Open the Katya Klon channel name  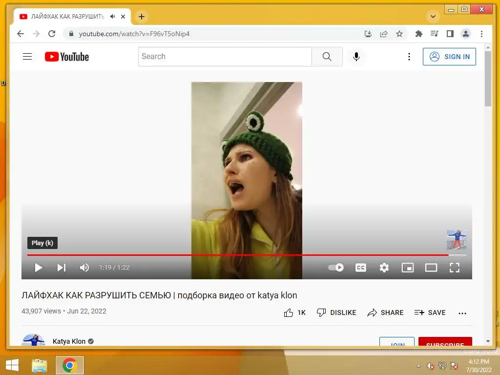69,341
